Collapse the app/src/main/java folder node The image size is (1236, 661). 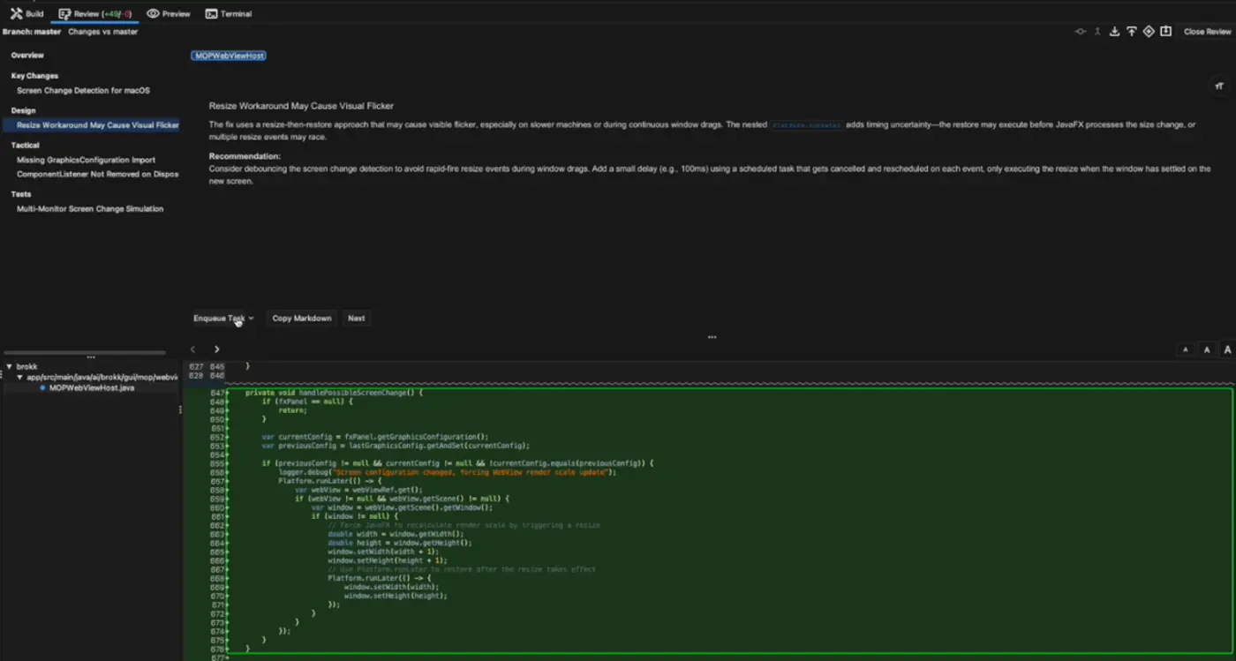click(20, 377)
